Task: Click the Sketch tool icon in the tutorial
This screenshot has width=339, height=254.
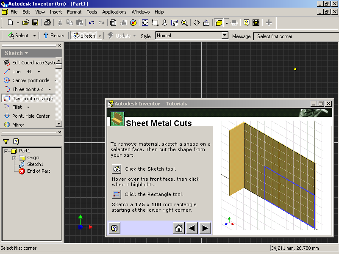Action: [117, 168]
